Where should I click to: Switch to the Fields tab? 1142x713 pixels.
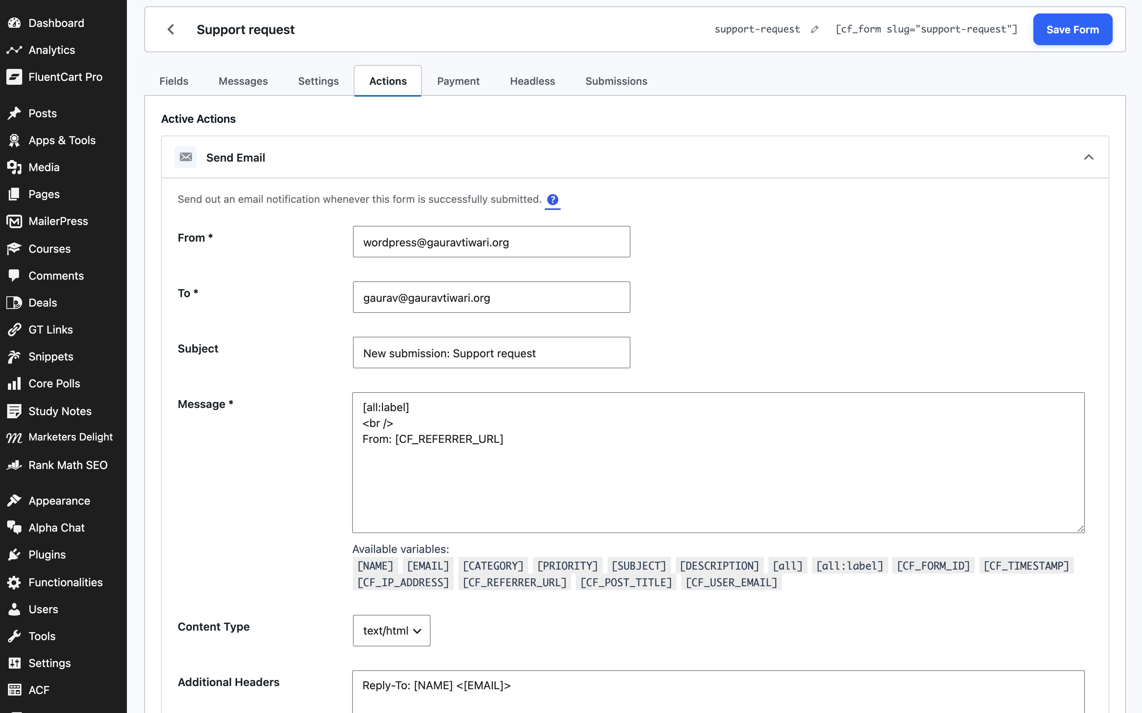pos(174,81)
